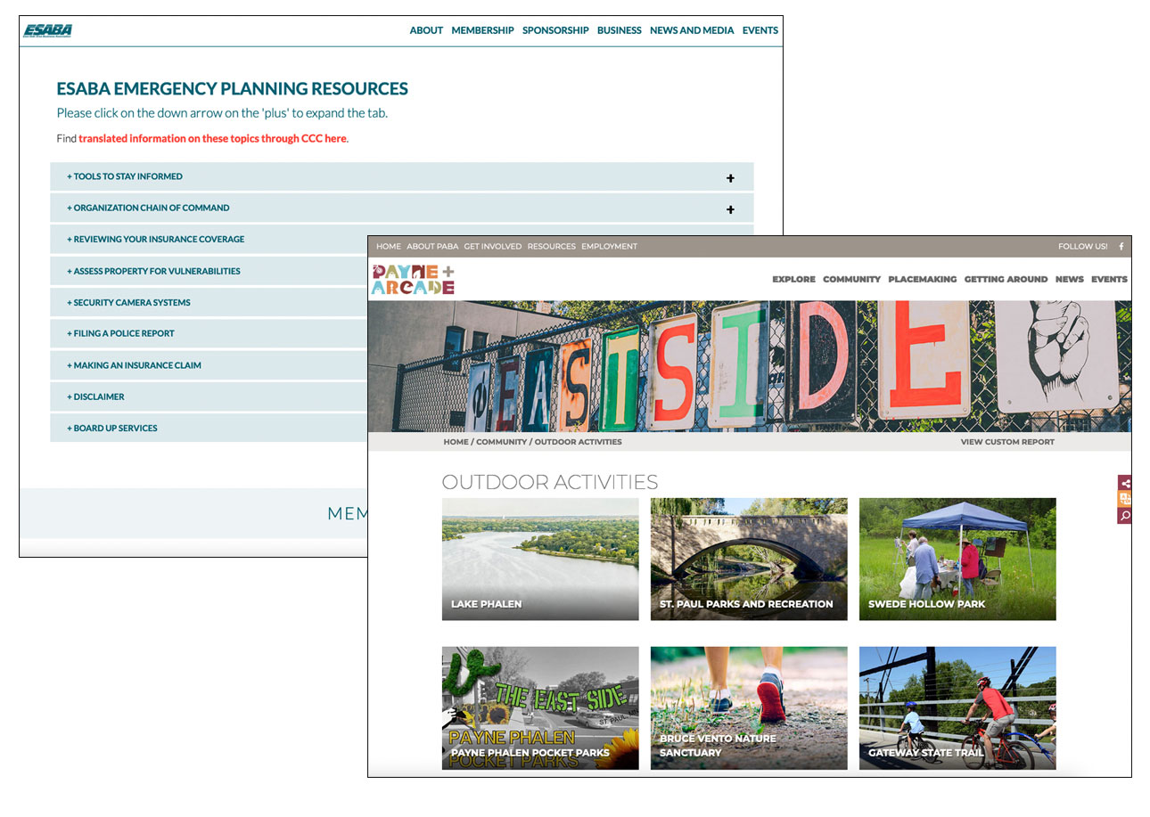Click Home in the Payne Arcade top bar
Screen dimensions: 1150x817
point(389,247)
